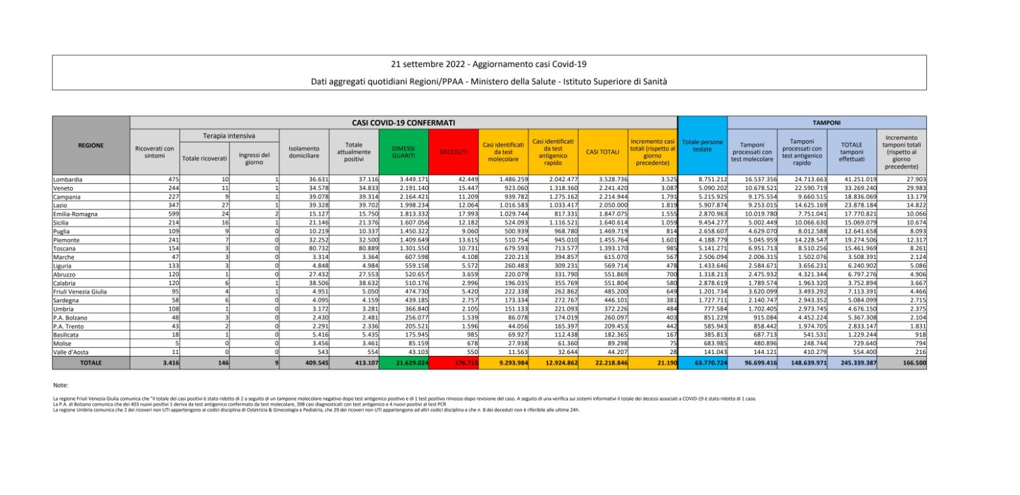Select the Terapia intensiva header cell
This screenshot has width=1020, height=495.
229,136
